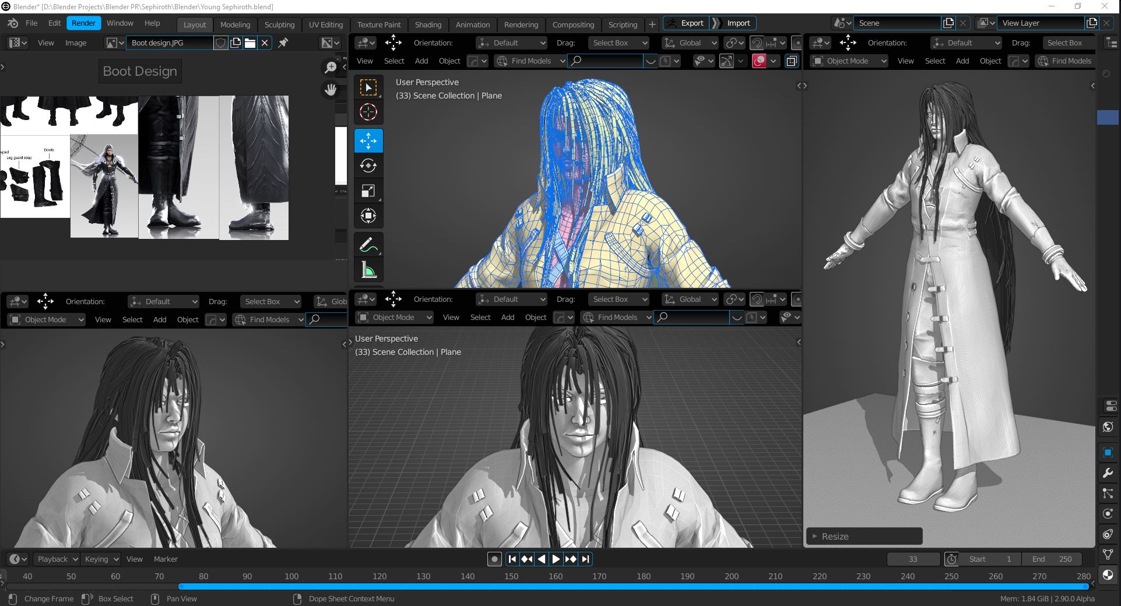The height and width of the screenshot is (606, 1121).
Task: Jump to first frame
Action: tap(512, 559)
